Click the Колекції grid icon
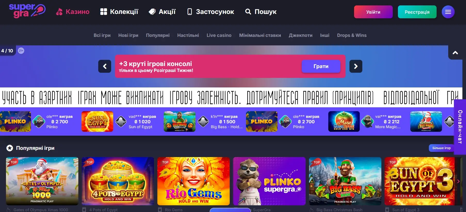The width and height of the screenshot is (466, 212). [x=104, y=12]
